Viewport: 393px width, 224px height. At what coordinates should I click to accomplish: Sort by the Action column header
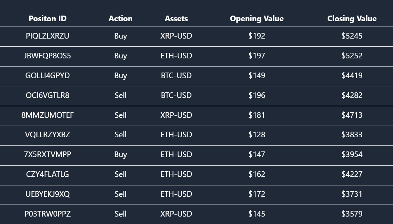point(120,19)
